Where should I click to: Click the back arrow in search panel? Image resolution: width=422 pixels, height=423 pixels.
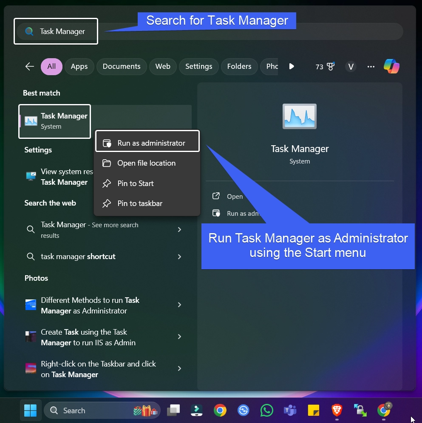click(x=29, y=66)
